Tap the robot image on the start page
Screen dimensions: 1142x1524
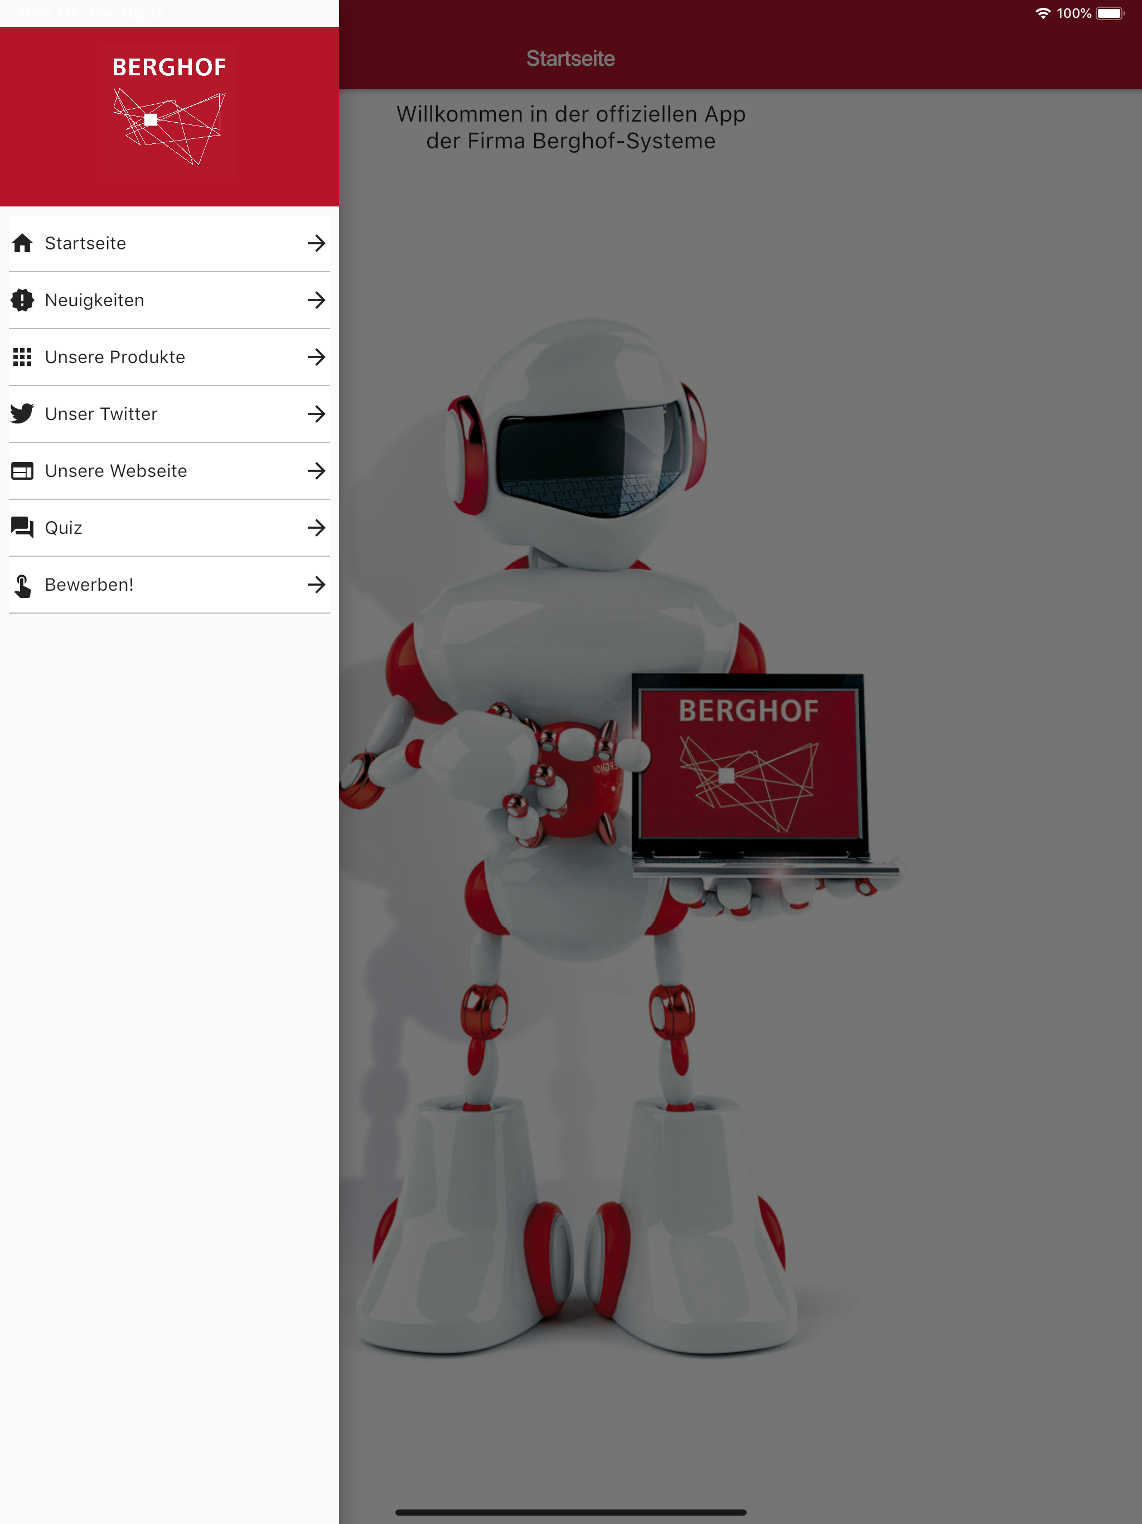[x=620, y=837]
